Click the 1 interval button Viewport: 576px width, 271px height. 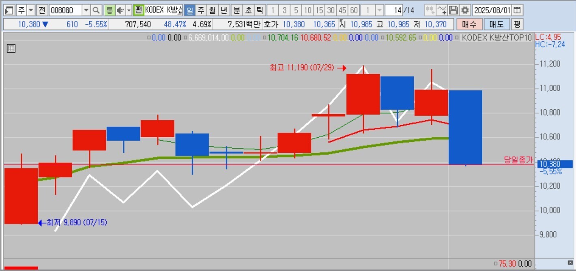[x=273, y=10]
